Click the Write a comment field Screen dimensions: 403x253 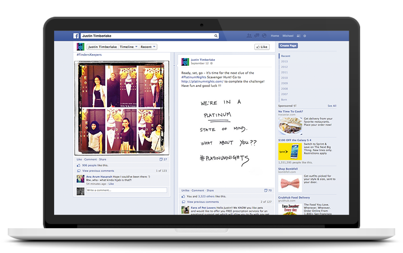(126, 190)
